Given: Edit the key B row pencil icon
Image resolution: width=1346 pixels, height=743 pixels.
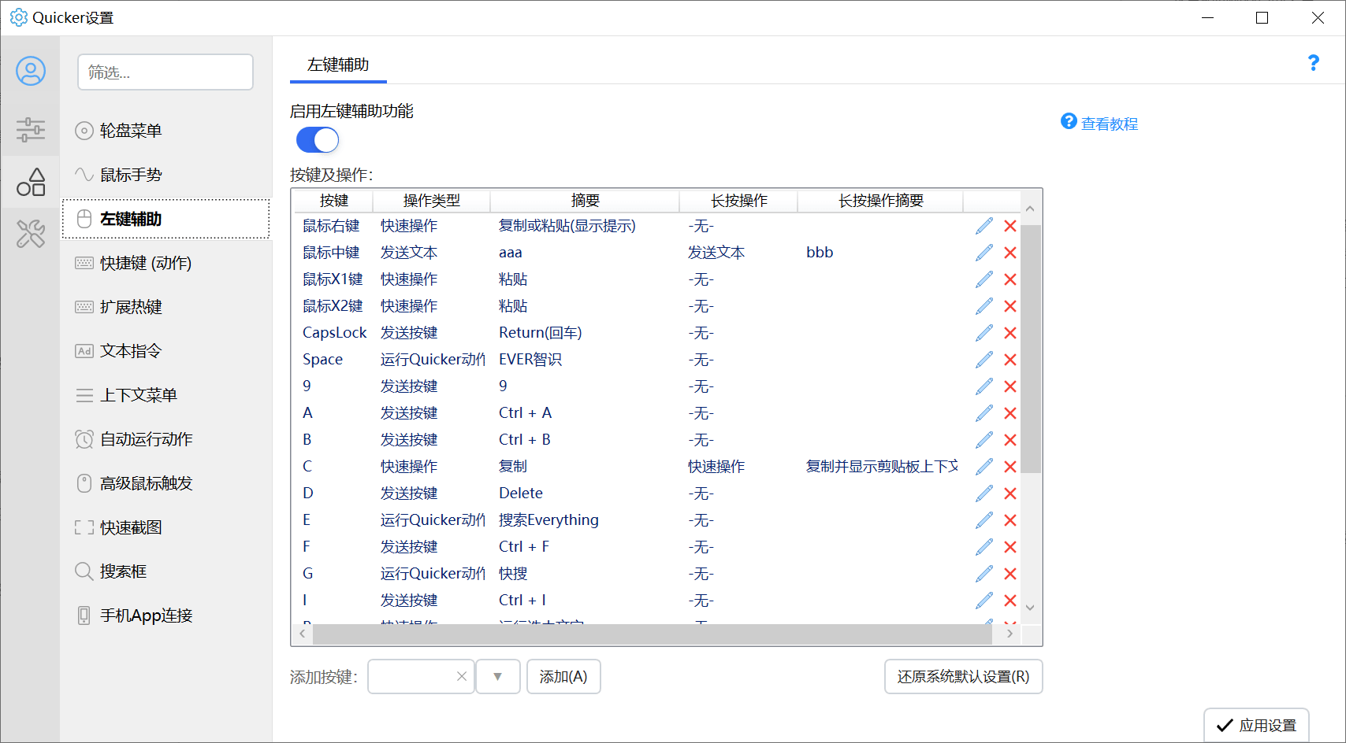Looking at the screenshot, I should [984, 440].
